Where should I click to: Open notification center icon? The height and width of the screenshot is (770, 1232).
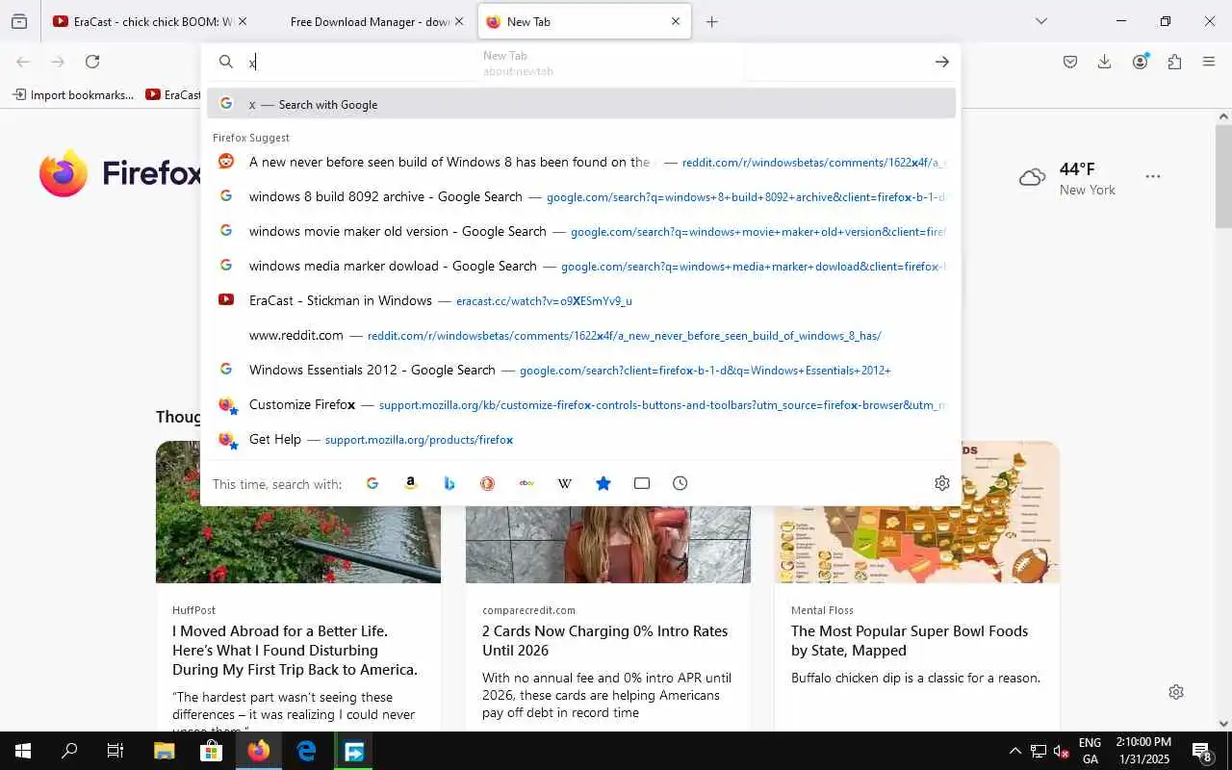click(x=1202, y=751)
